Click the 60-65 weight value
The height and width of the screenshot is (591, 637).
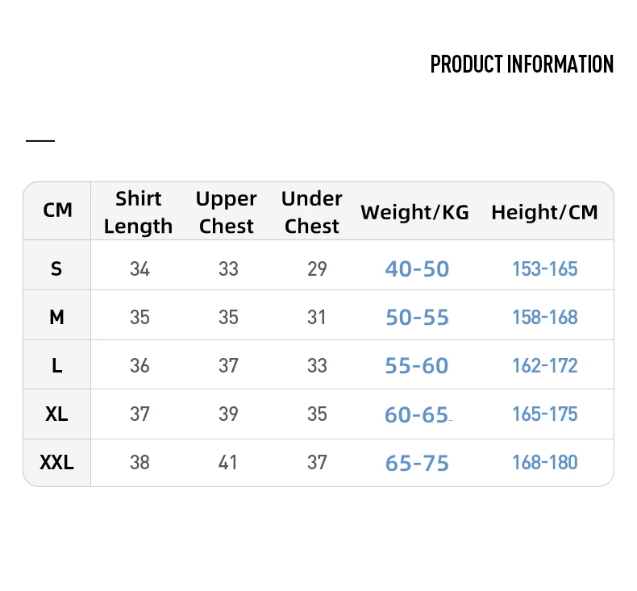(416, 414)
